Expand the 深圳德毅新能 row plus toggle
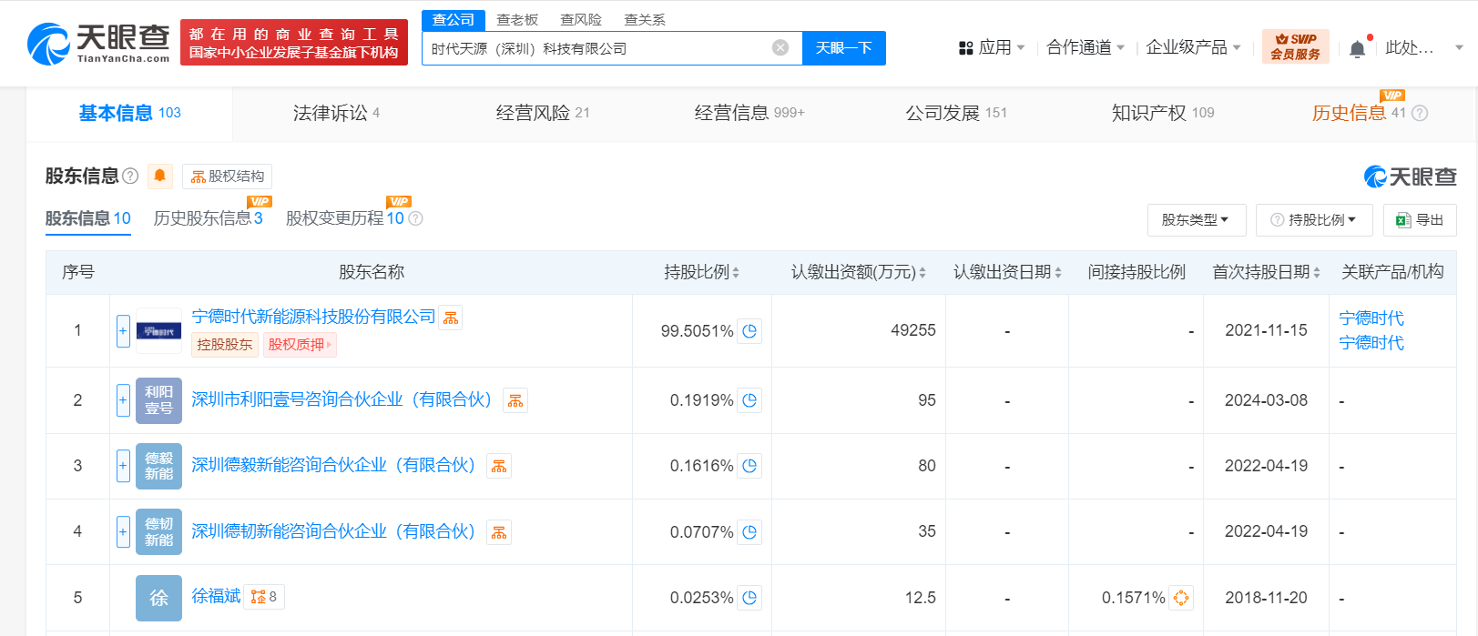 coord(123,466)
